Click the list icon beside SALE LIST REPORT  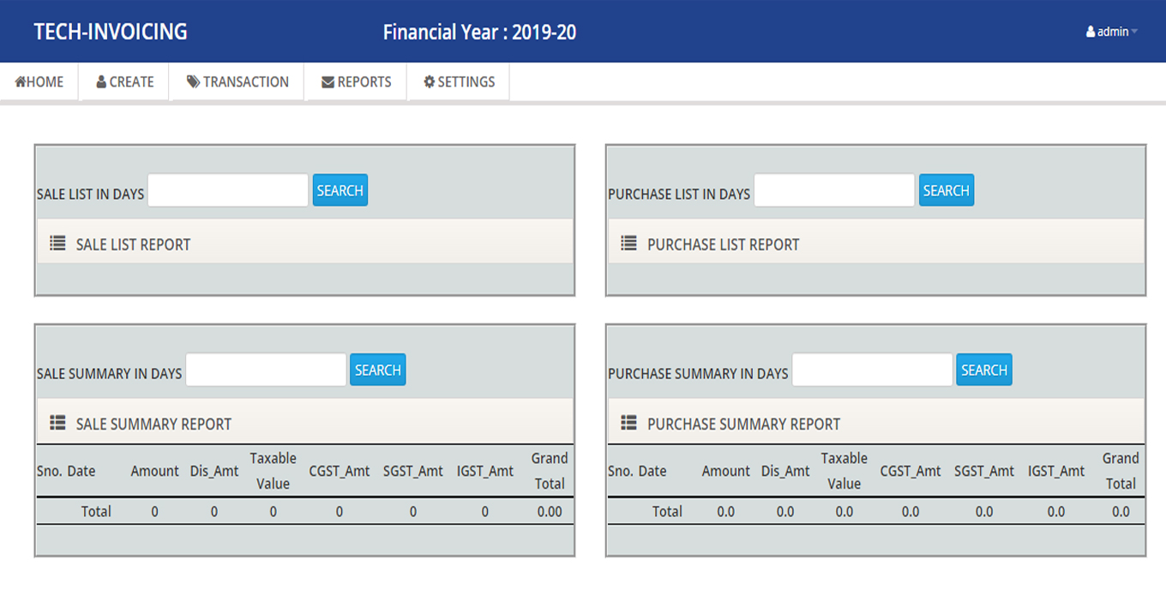57,244
